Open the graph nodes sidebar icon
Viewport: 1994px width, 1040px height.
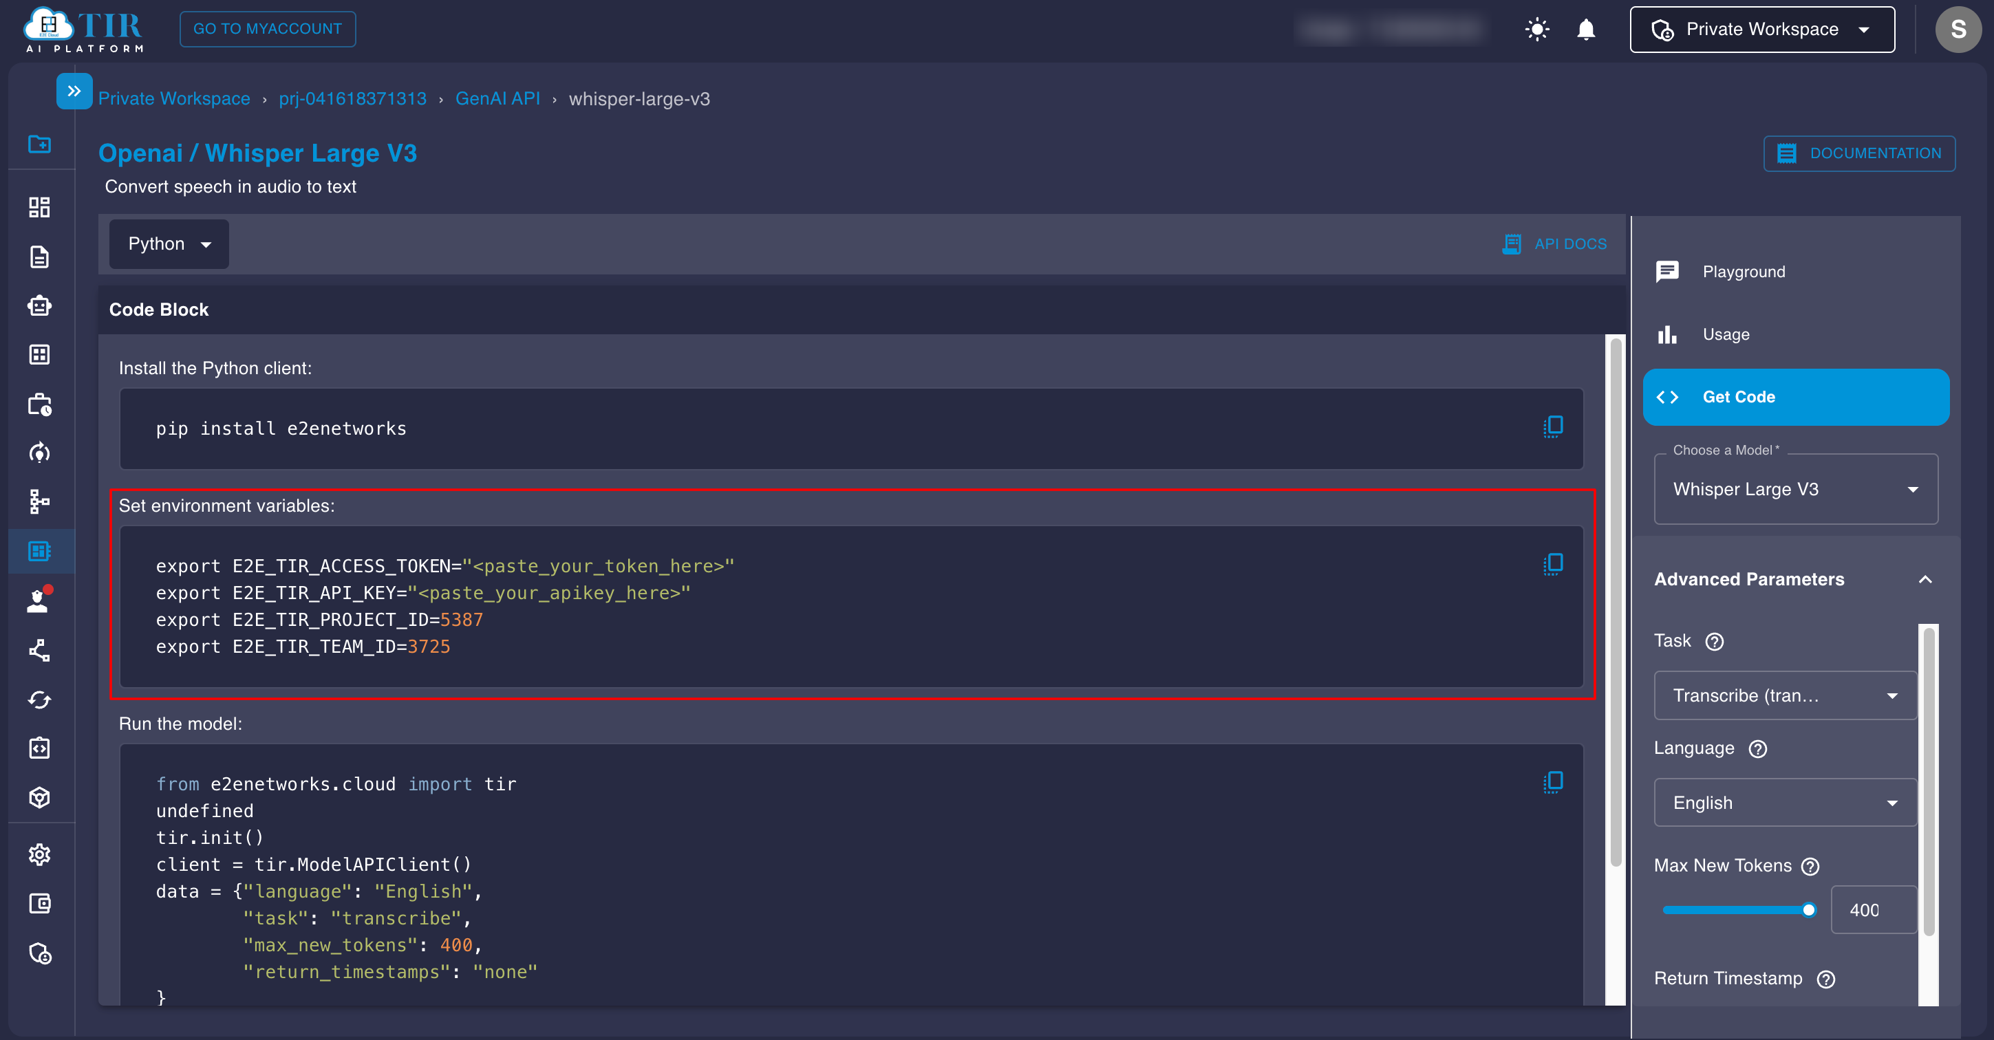click(x=39, y=650)
